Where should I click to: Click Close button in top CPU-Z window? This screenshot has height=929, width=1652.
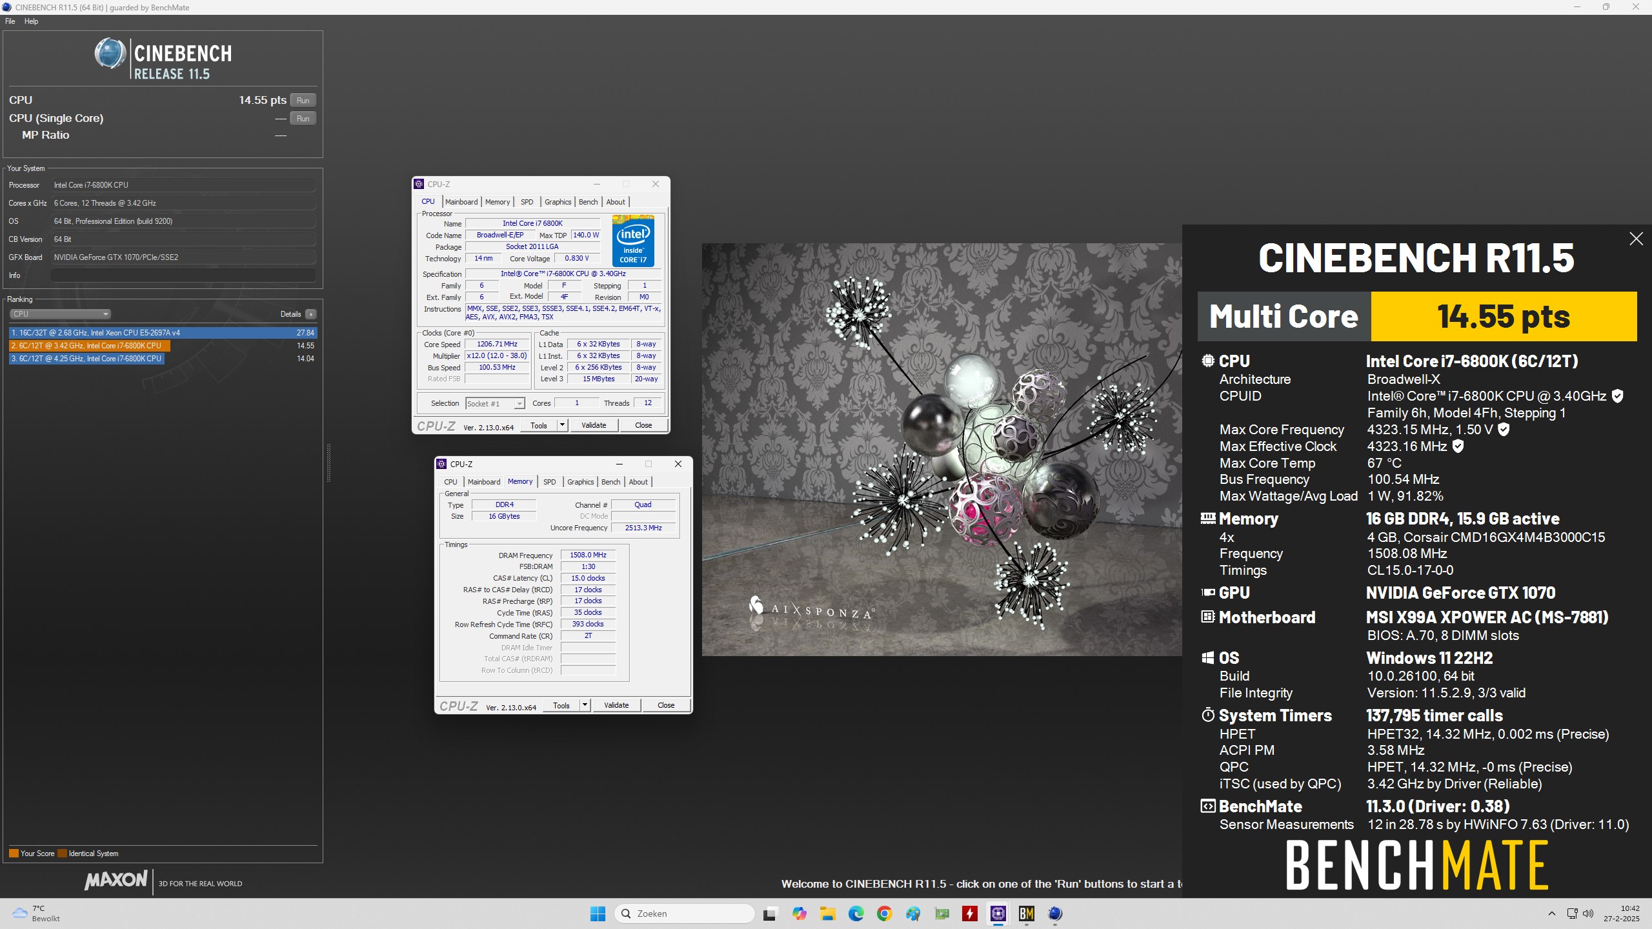click(x=643, y=425)
